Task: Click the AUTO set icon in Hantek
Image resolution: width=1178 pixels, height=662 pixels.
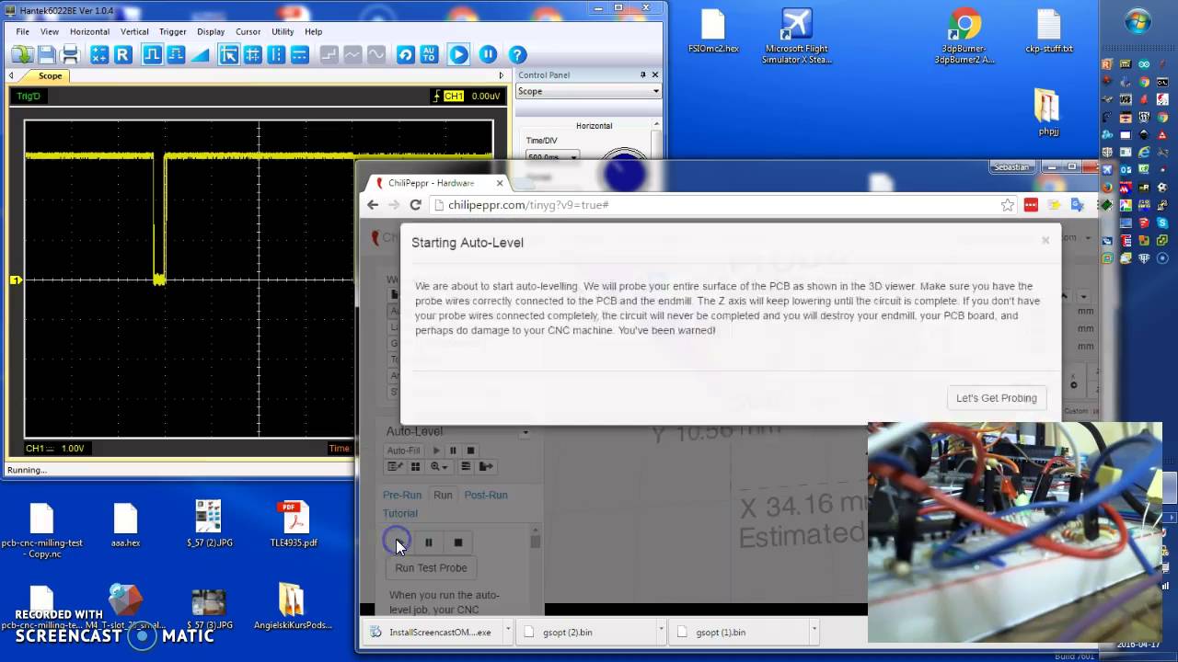Action: pos(429,55)
